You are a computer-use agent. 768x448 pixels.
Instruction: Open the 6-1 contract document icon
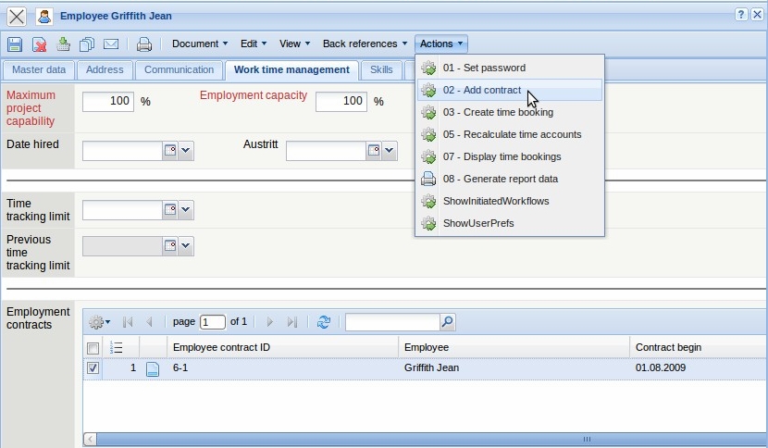pos(153,368)
